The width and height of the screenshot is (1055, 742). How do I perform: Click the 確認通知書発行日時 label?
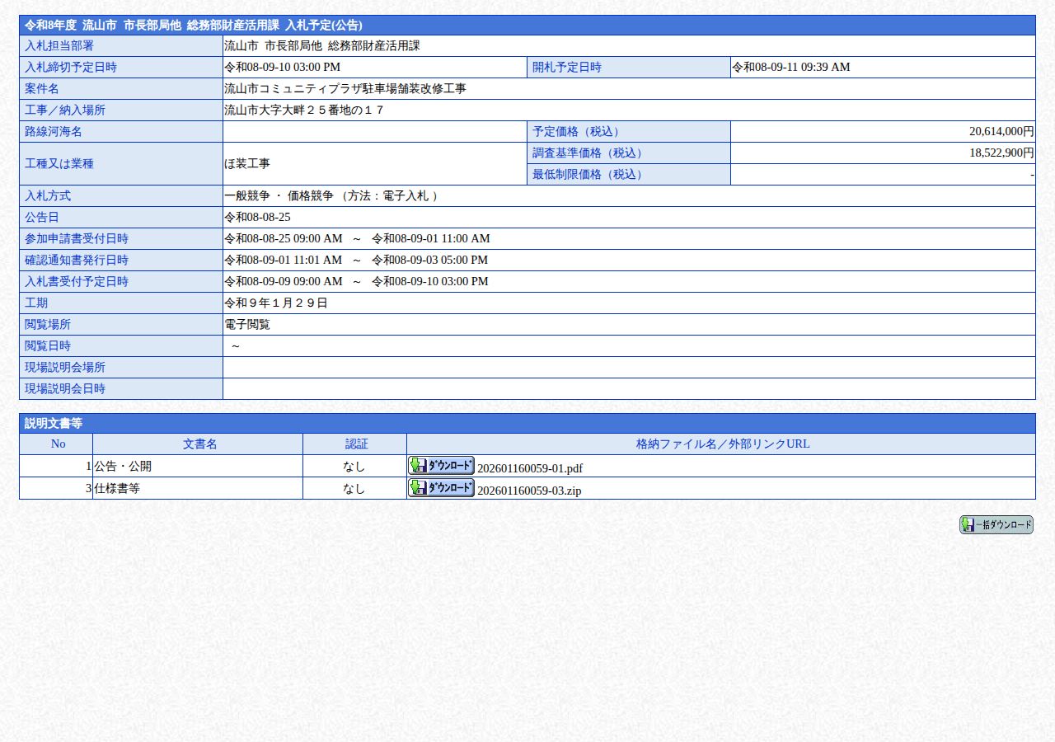77,261
